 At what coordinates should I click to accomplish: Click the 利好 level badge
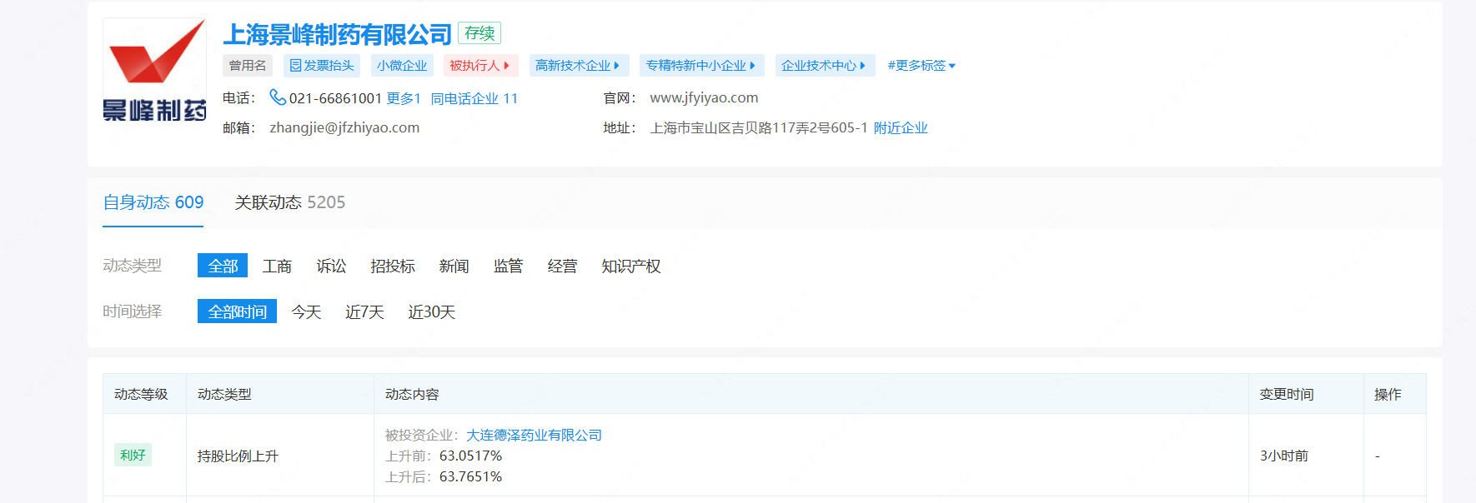133,455
